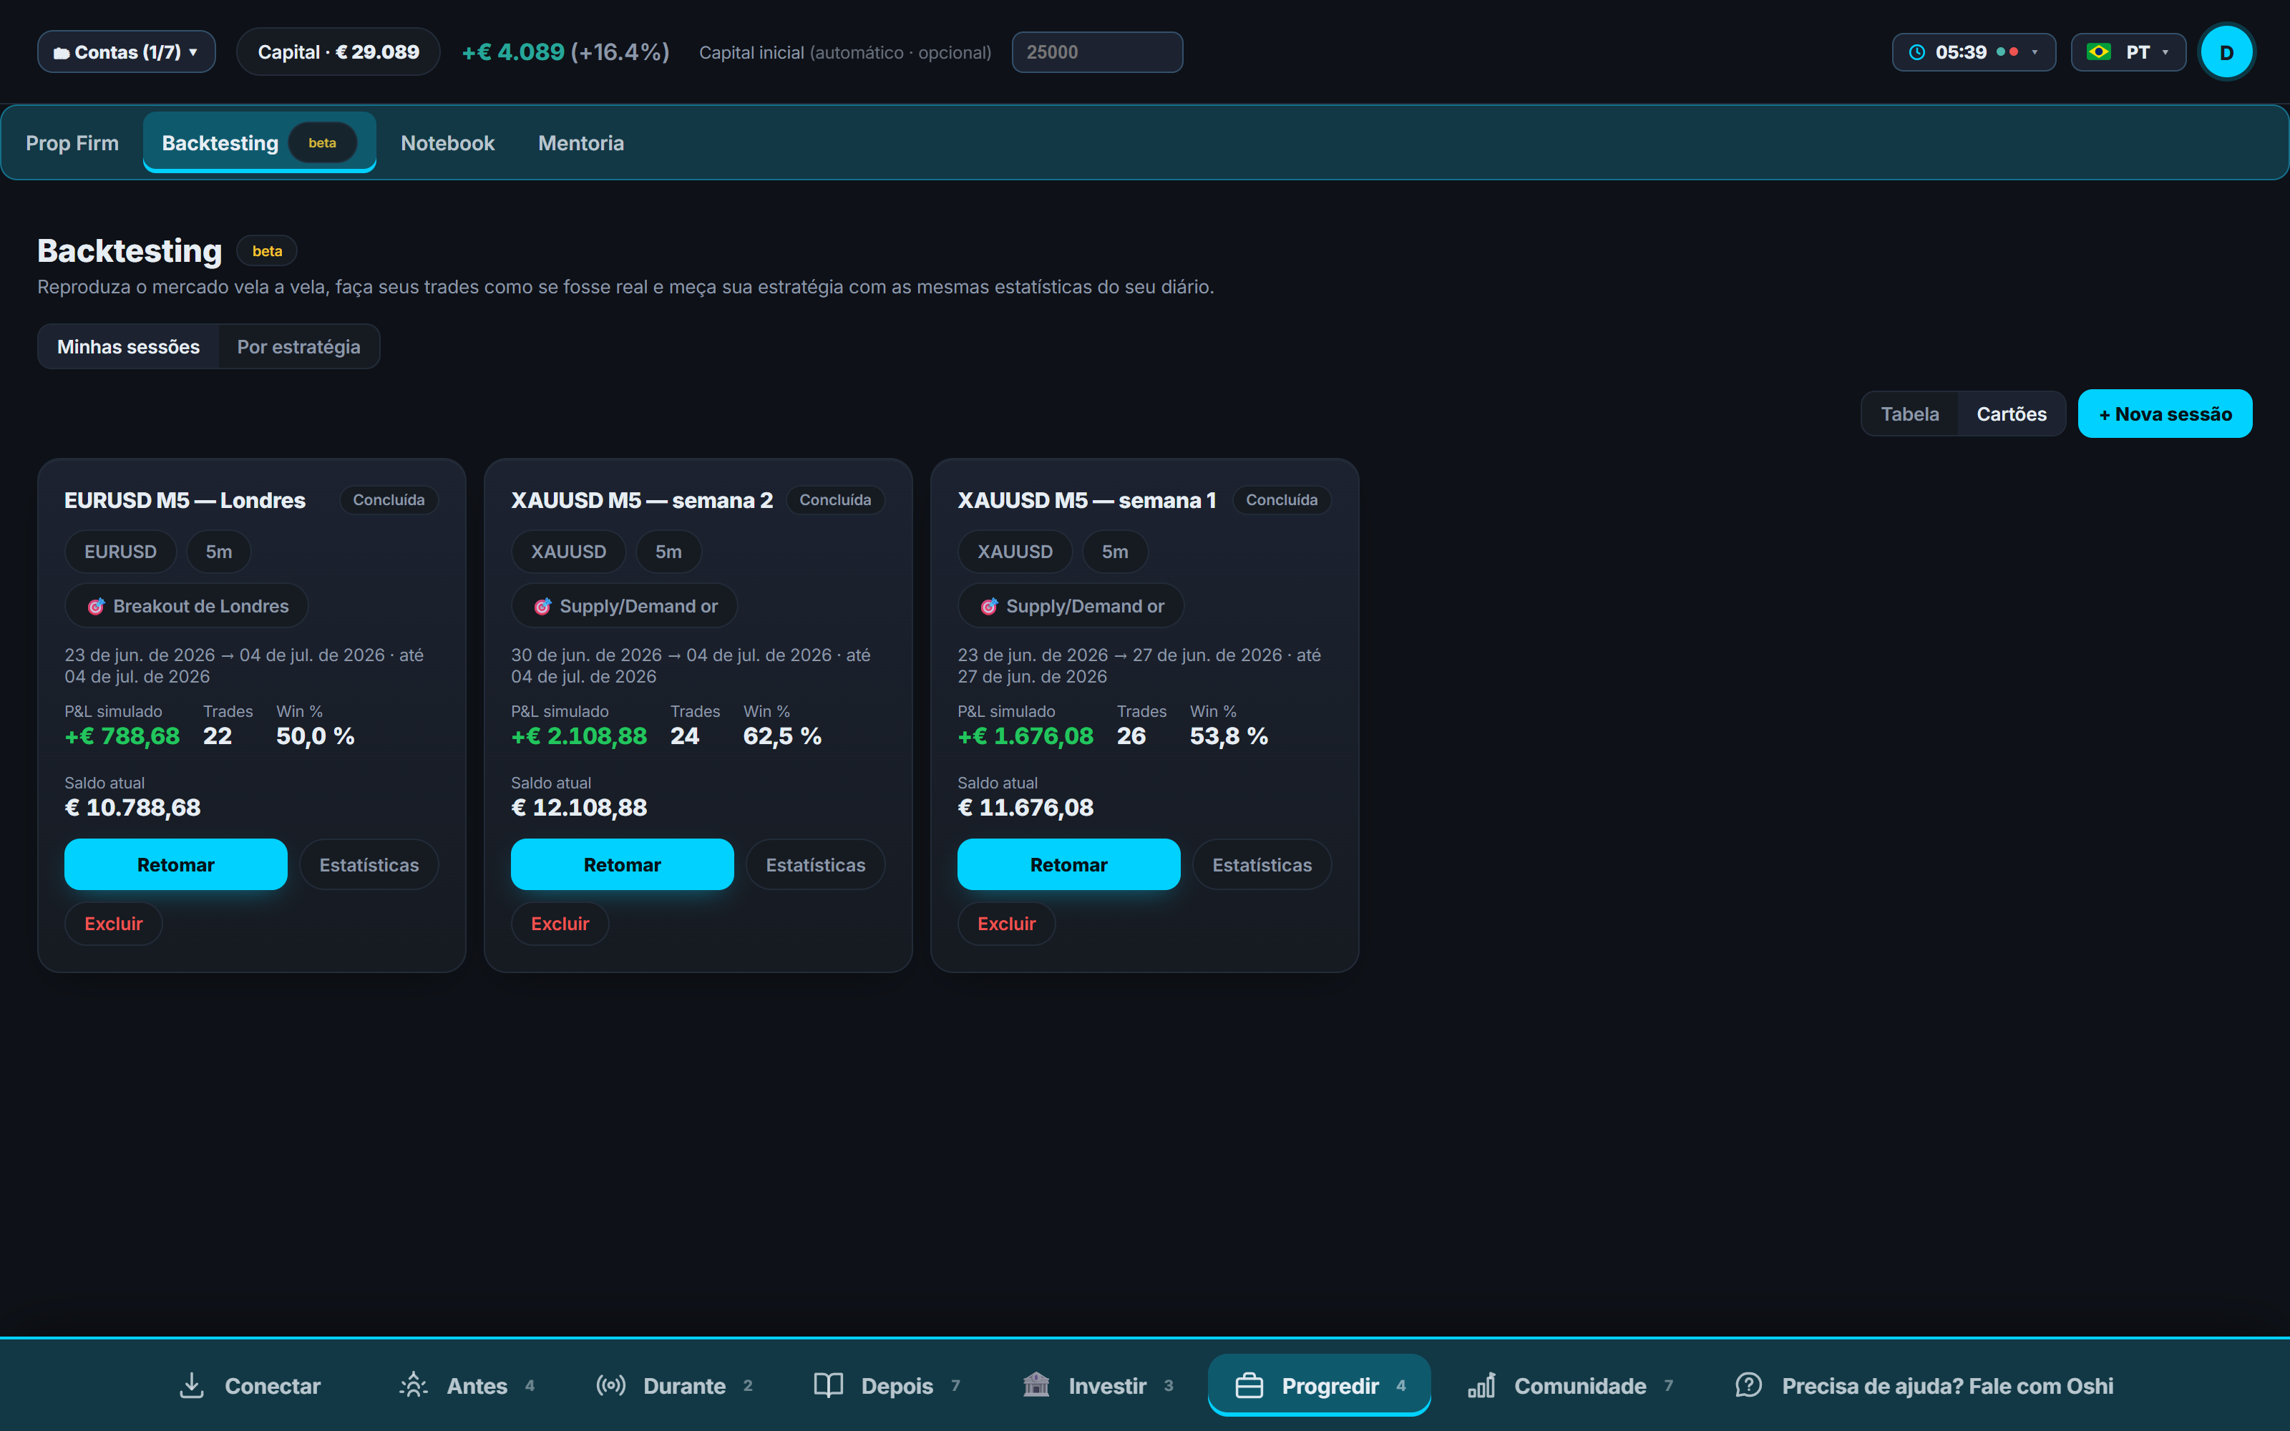The height and width of the screenshot is (1431, 2290).
Task: Click the Concluída badge on EURUSD card
Action: tap(388, 499)
